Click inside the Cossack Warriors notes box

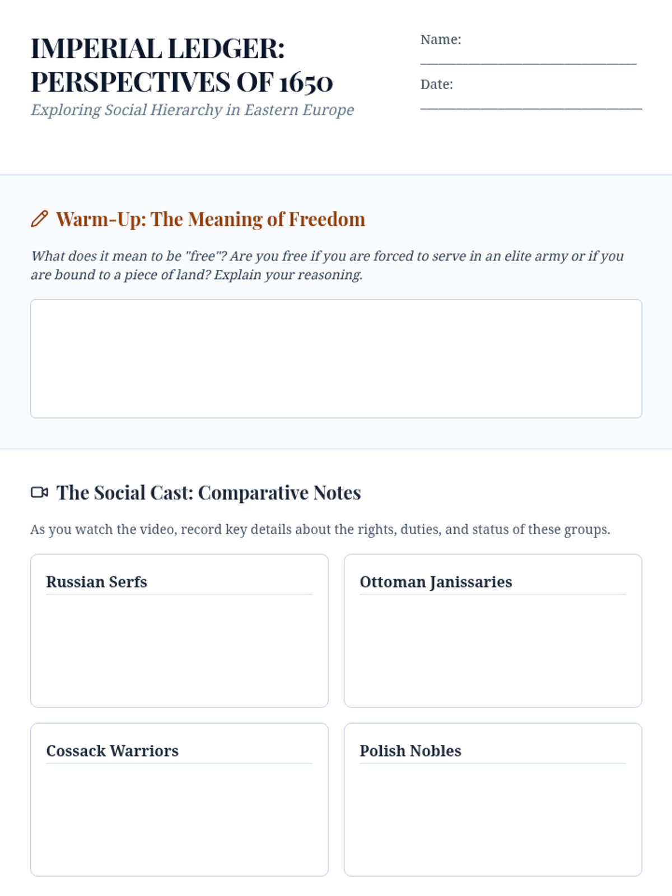[179, 818]
